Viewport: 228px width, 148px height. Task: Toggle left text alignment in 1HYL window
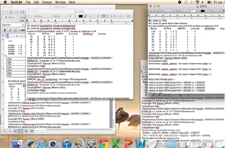pos(103,16)
